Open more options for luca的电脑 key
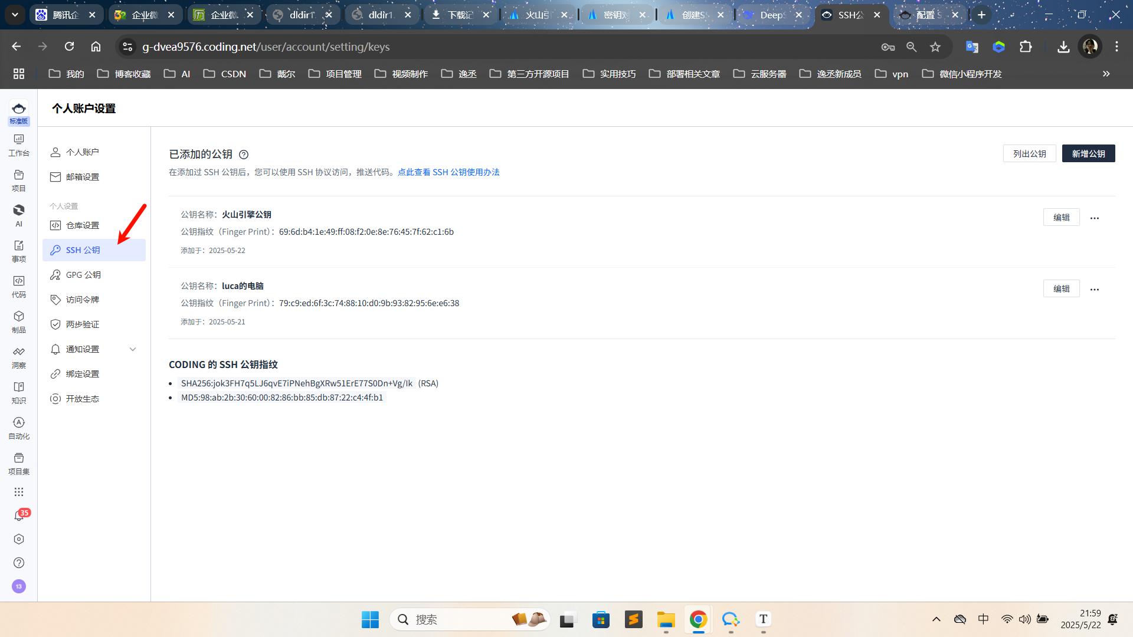 [x=1095, y=290]
